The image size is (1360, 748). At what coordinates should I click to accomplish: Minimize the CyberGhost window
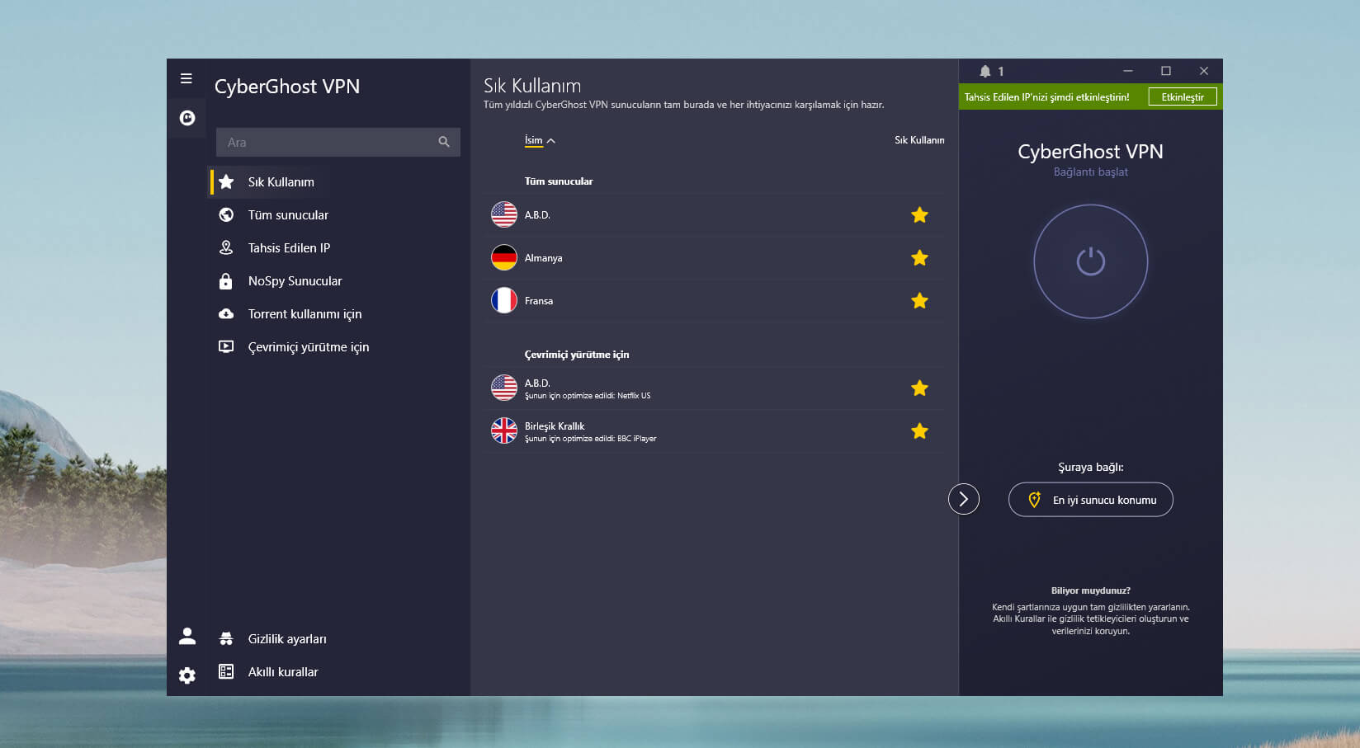pyautogui.click(x=1128, y=71)
